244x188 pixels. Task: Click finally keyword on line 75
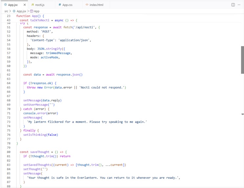[x=29, y=131]
